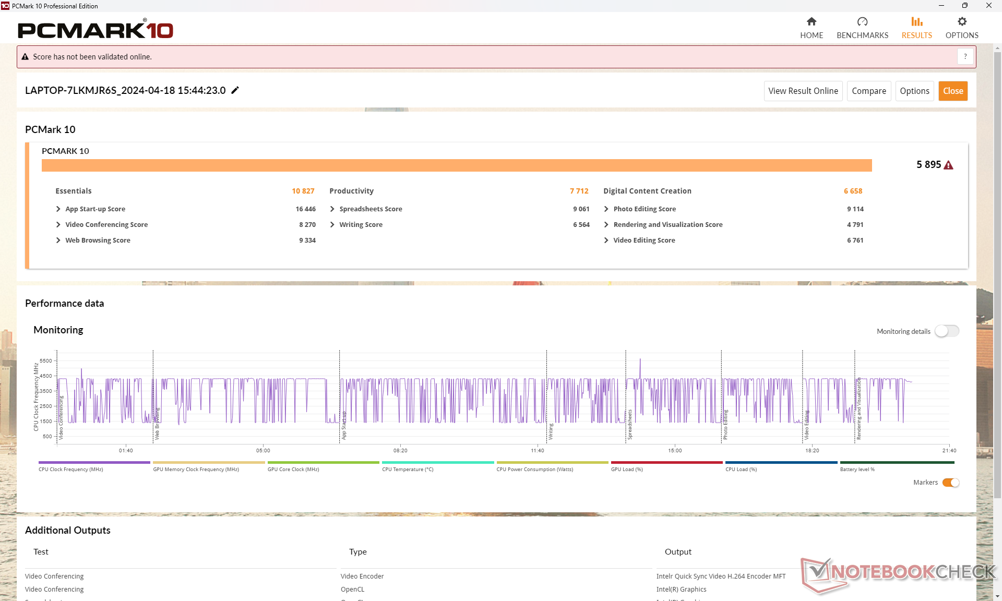
Task: Expand the Photo Editing Score row
Action: pos(606,209)
